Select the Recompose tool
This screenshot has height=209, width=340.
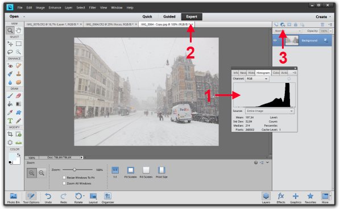[19, 134]
